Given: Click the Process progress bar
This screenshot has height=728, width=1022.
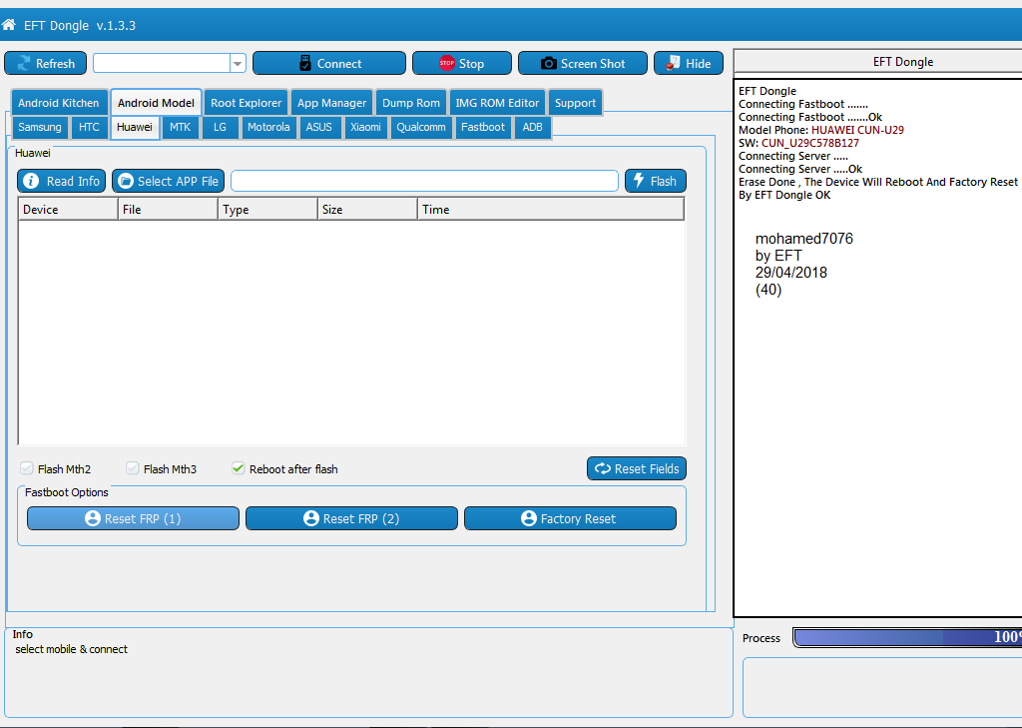Looking at the screenshot, I should tap(907, 637).
